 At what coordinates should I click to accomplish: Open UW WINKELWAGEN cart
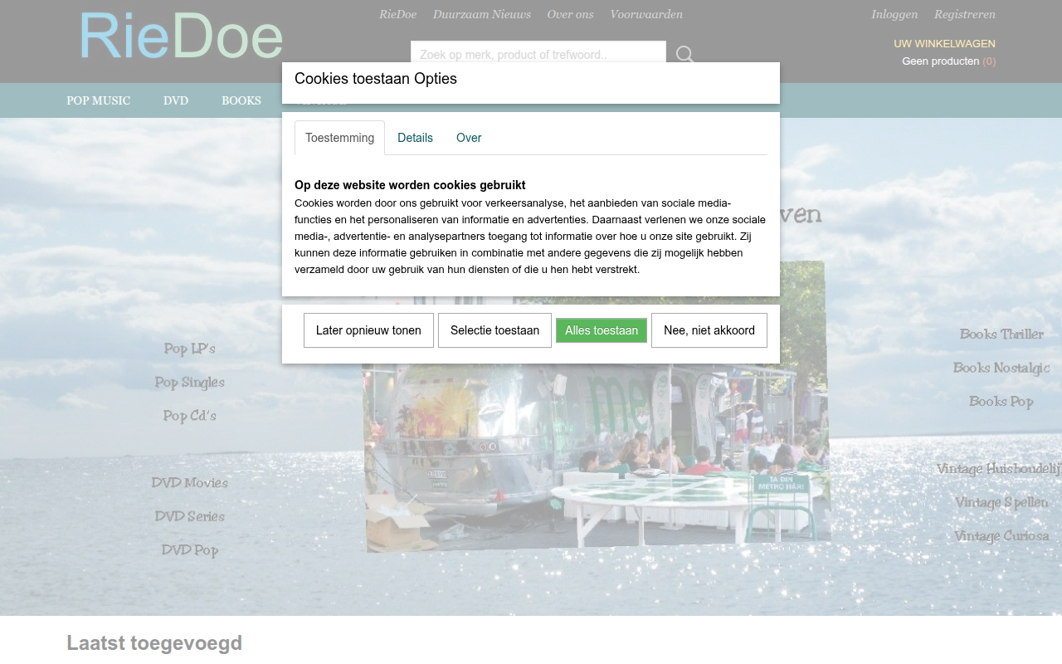(x=944, y=43)
